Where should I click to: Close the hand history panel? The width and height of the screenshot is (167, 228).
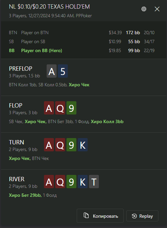tap(157, 9)
